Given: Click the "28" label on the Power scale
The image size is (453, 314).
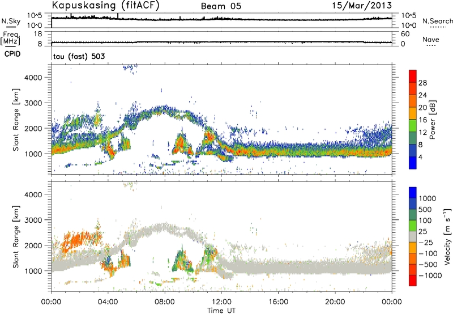Looking at the screenshot, I should [x=422, y=83].
